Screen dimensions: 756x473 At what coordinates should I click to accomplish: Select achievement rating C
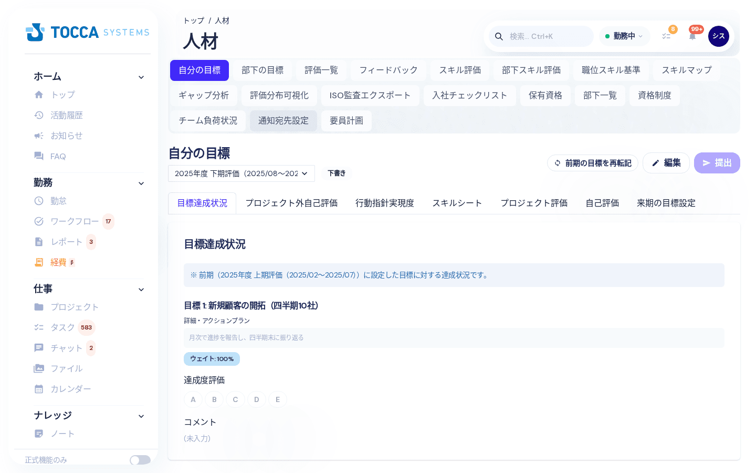click(235, 399)
